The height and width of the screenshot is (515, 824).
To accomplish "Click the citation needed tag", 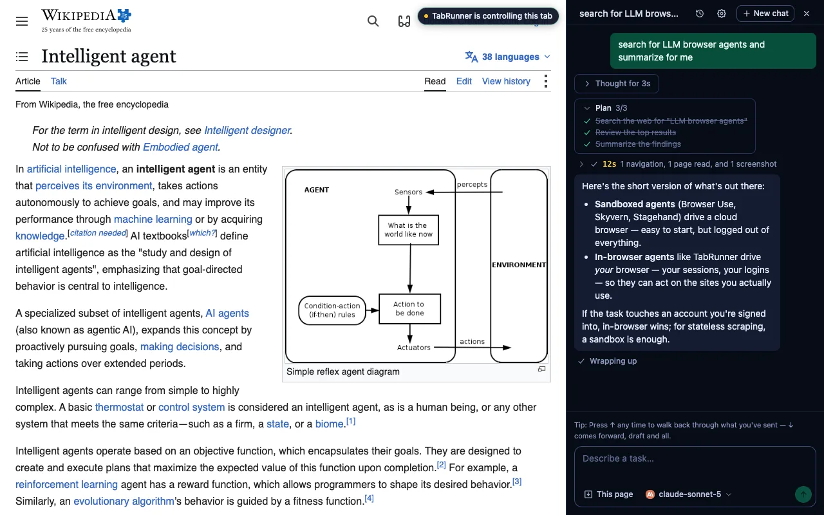I will coord(98,233).
